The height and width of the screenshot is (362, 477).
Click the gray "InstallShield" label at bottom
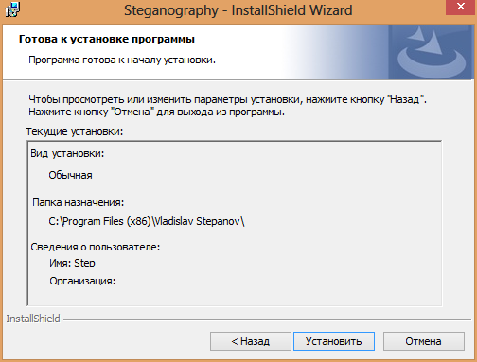[x=33, y=319]
